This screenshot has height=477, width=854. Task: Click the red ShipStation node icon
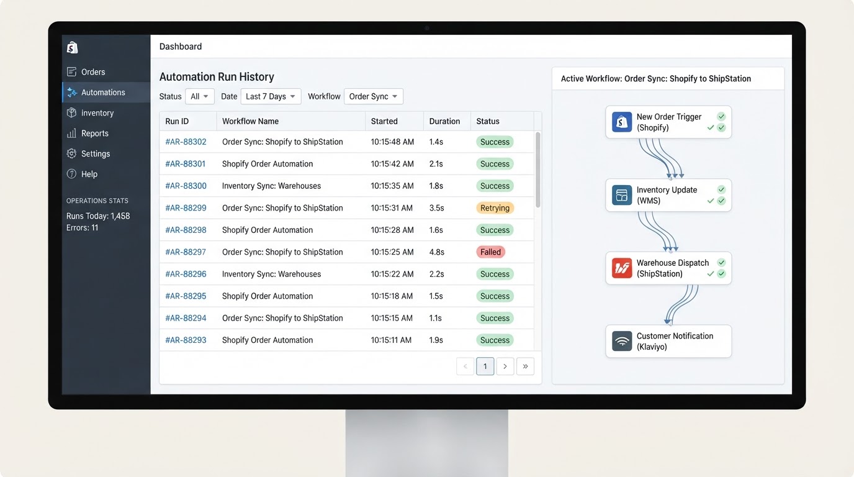[x=622, y=268]
